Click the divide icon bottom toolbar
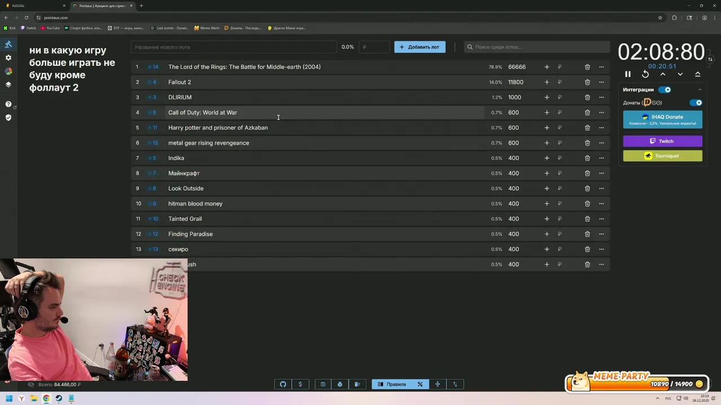The image size is (721, 405). [x=438, y=384]
